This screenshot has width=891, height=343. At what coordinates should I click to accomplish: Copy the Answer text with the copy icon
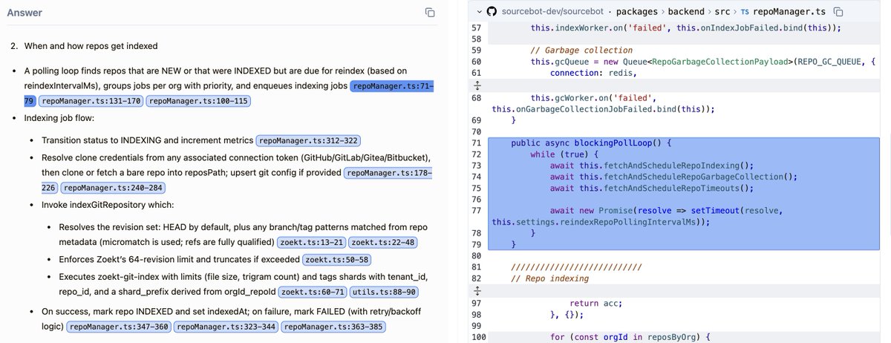[x=430, y=12]
